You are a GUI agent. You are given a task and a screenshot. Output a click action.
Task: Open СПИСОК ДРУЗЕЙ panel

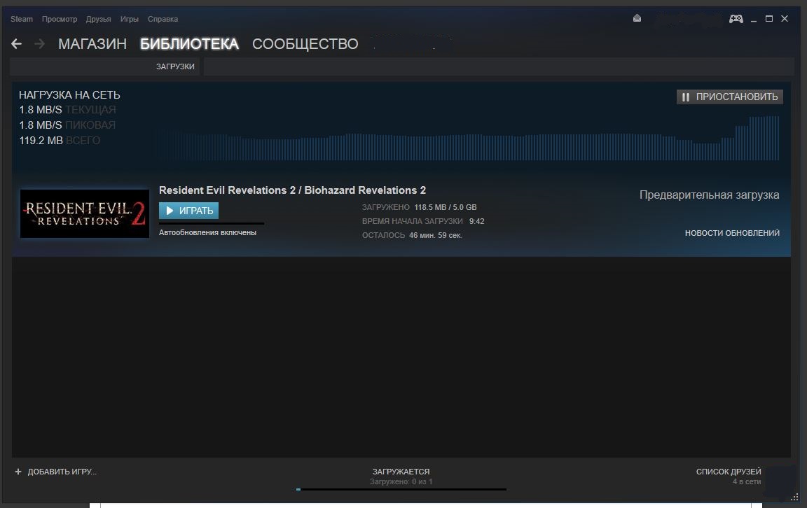tap(729, 472)
